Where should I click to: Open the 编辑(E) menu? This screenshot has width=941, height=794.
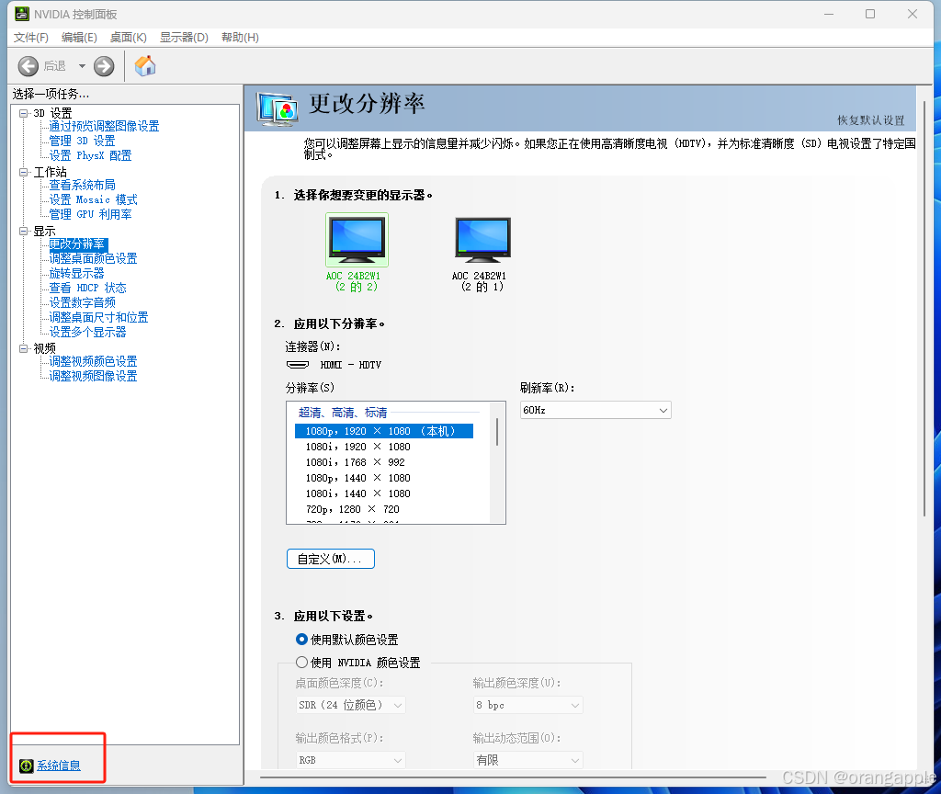(79, 37)
